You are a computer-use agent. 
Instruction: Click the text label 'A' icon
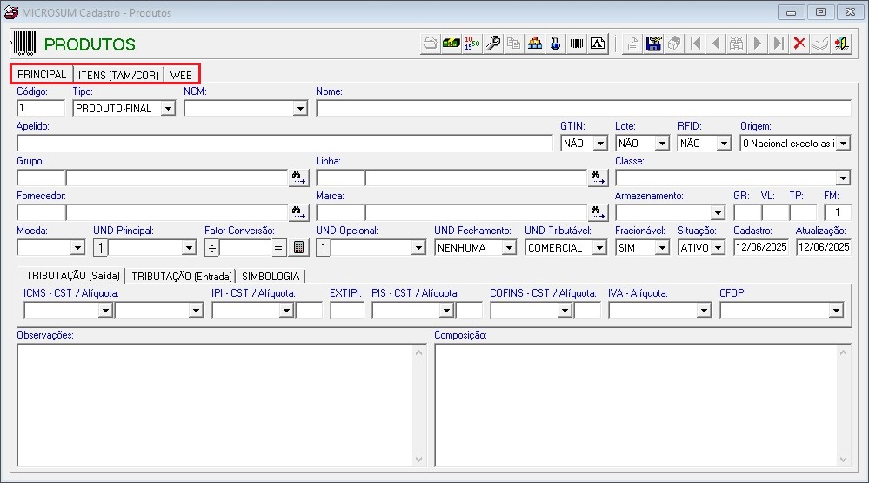coord(598,44)
